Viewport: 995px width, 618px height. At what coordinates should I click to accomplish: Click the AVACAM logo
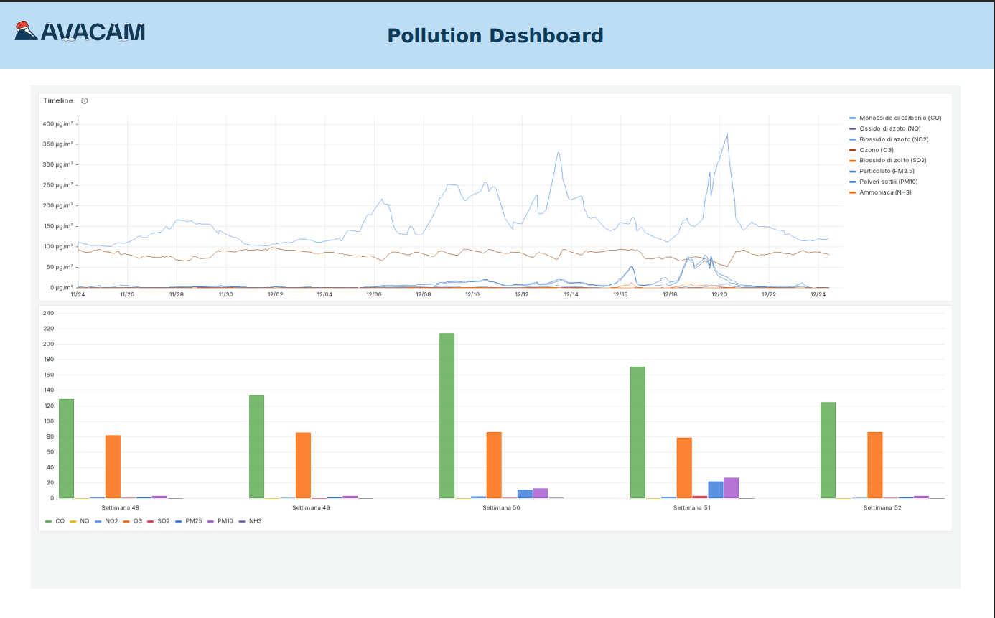point(80,32)
